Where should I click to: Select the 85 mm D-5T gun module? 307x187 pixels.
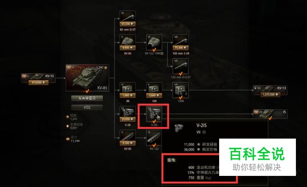[128, 19]
